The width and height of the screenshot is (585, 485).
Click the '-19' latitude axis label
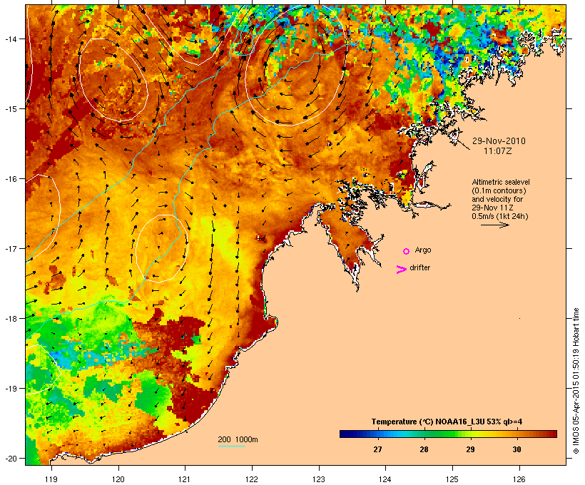tap(10, 389)
